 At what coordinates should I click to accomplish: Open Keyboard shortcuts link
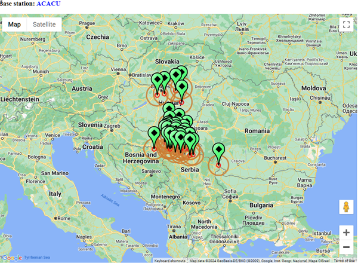[x=169, y=261]
